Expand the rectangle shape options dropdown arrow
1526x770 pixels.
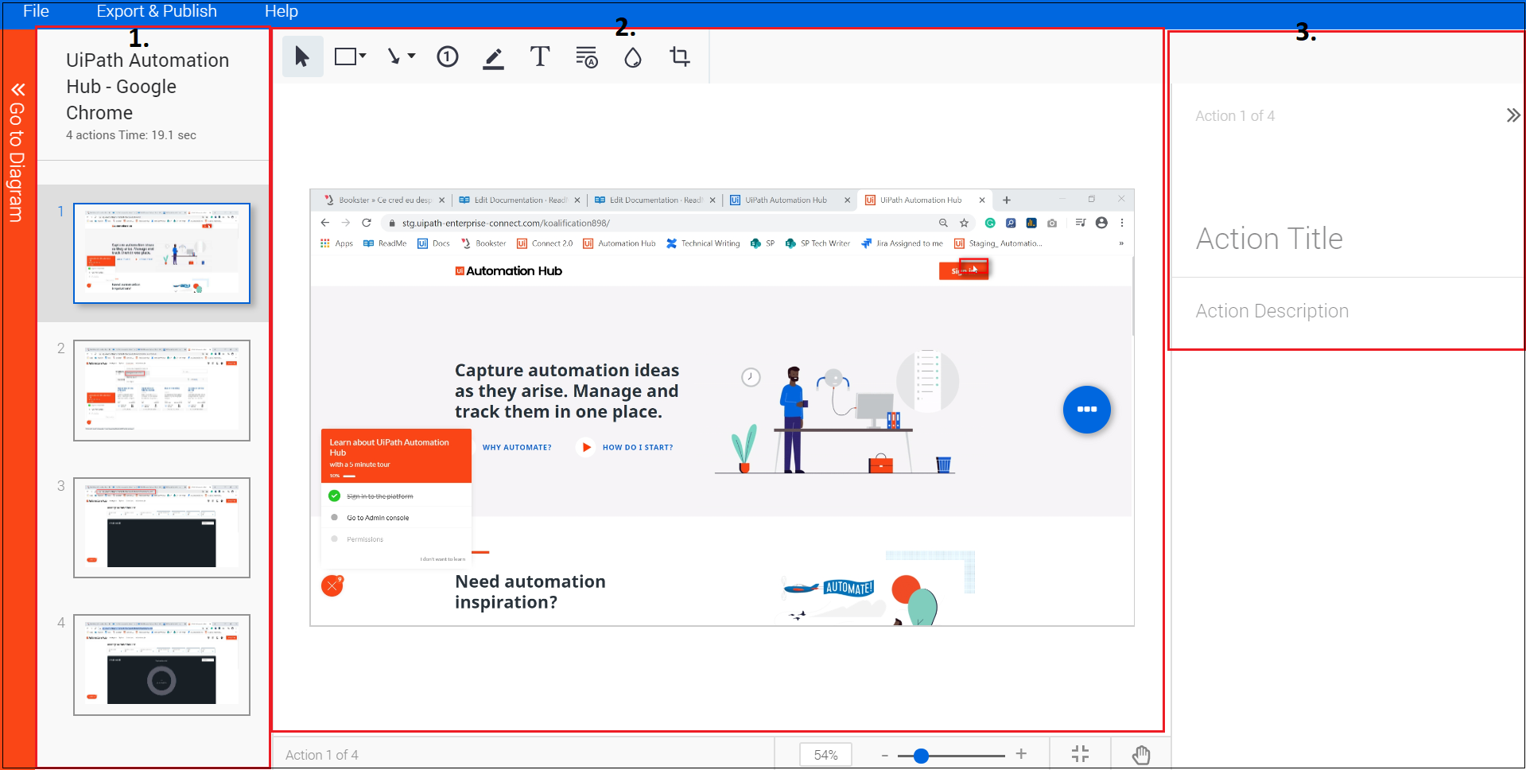(363, 56)
